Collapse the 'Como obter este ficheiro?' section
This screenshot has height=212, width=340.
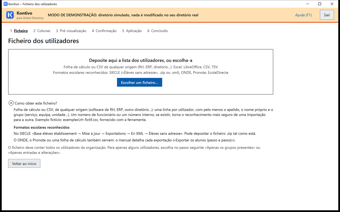[x=11, y=103]
